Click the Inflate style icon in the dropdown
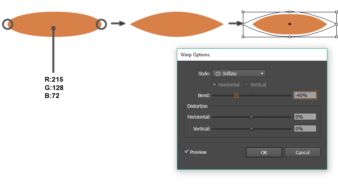Screen dimensions: 338x184 click(218, 73)
